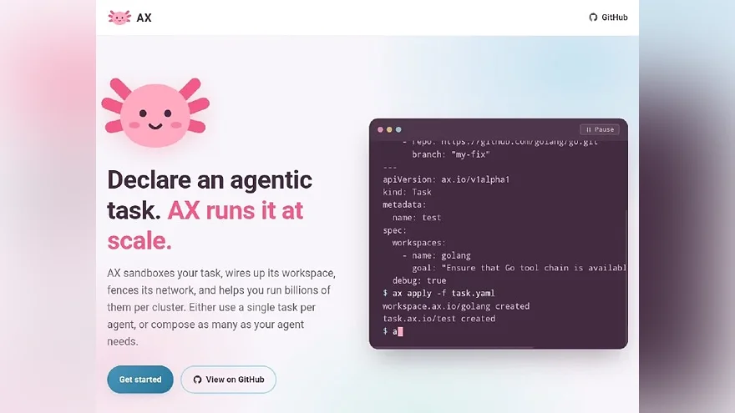The height and width of the screenshot is (413, 735).
Task: Click the GitHub octocat icon in header
Action: [593, 18]
